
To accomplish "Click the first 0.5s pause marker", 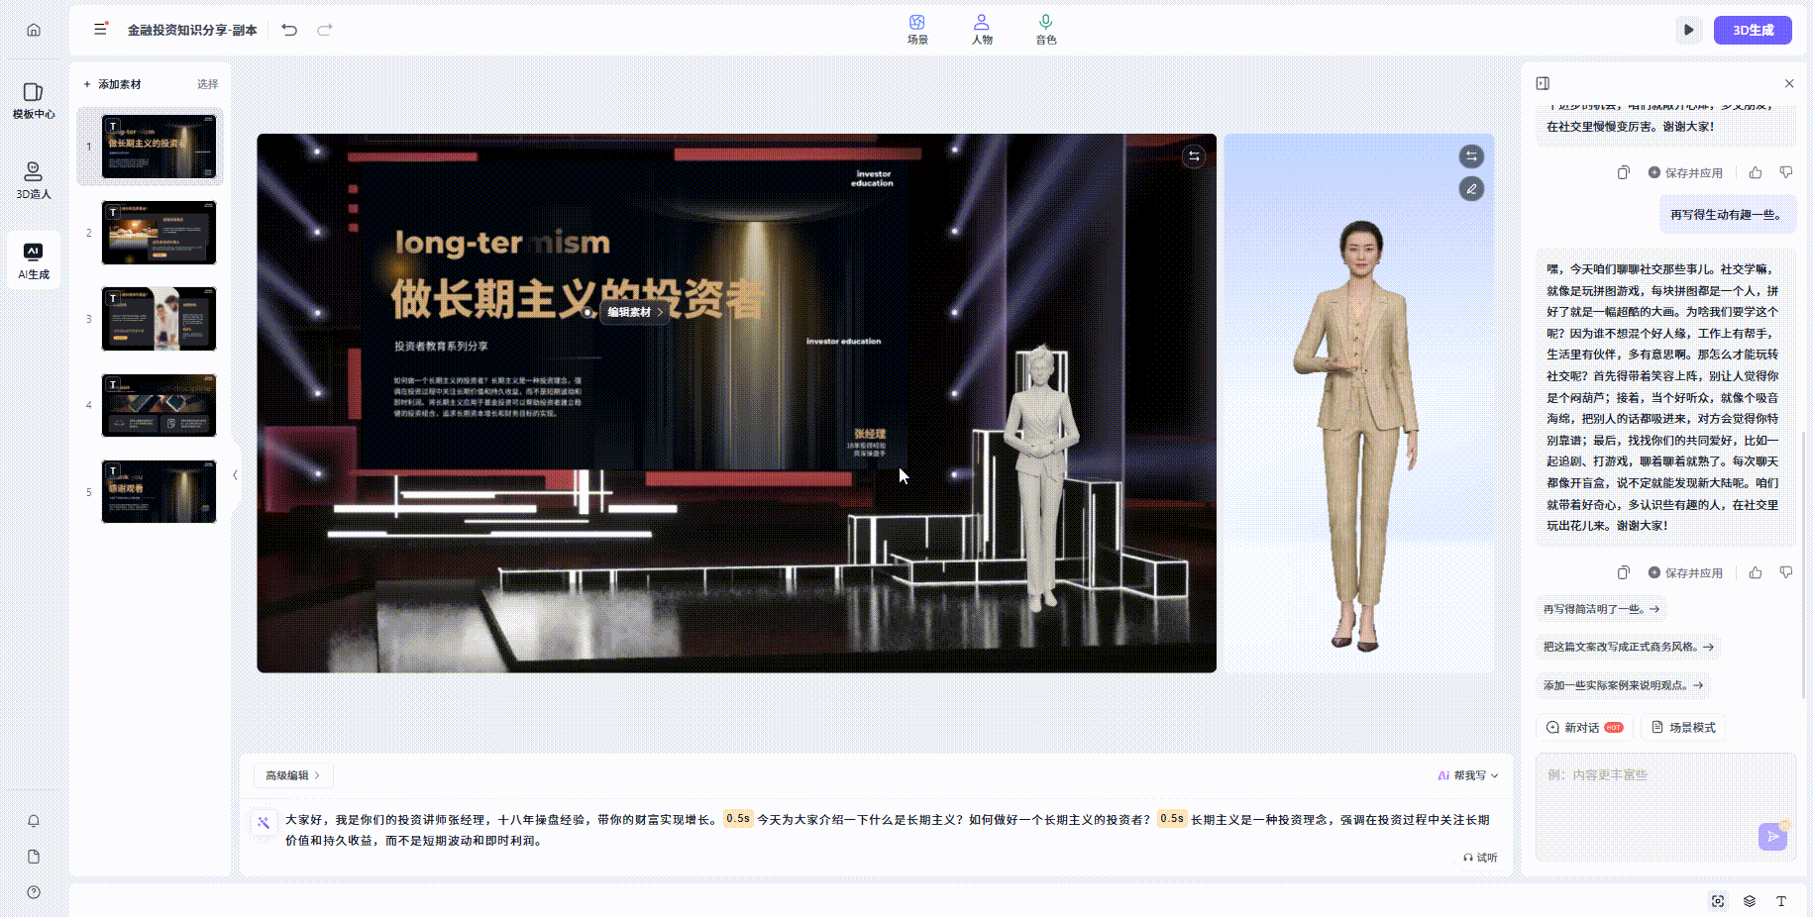I will coord(737,819).
